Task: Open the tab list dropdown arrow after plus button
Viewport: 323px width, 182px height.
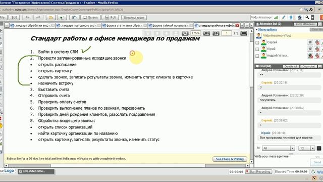Action: tap(251, 25)
